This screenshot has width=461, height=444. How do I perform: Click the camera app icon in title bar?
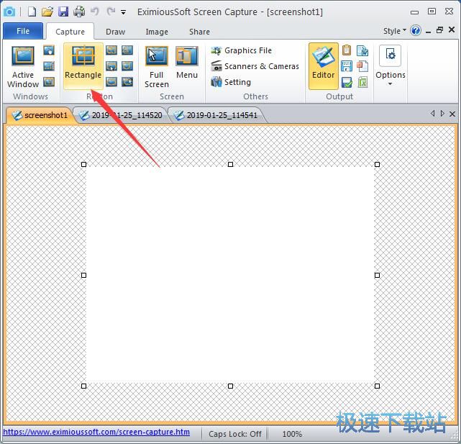click(9, 12)
